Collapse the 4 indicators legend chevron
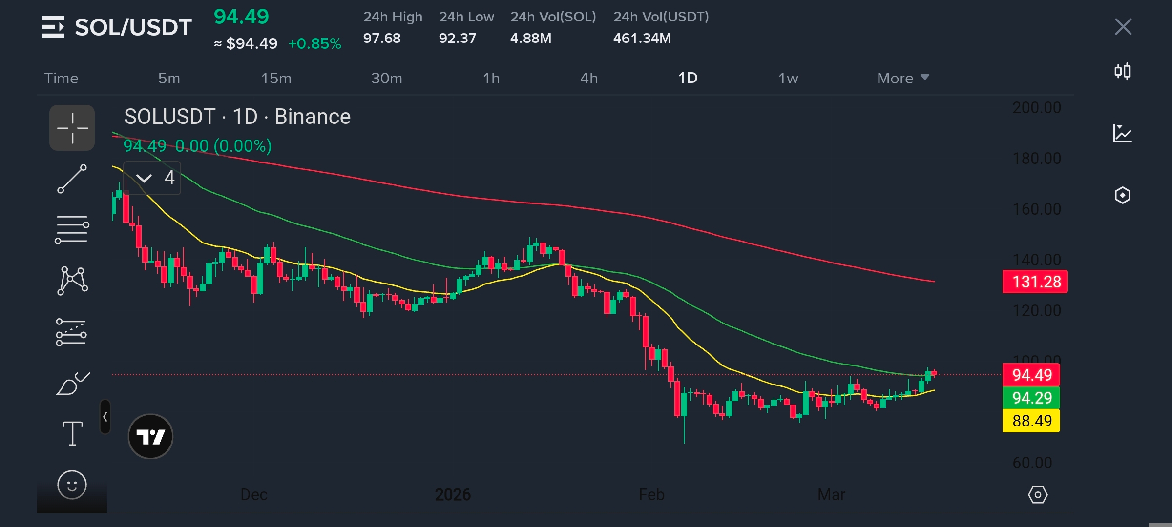1172x527 pixels. click(x=144, y=178)
